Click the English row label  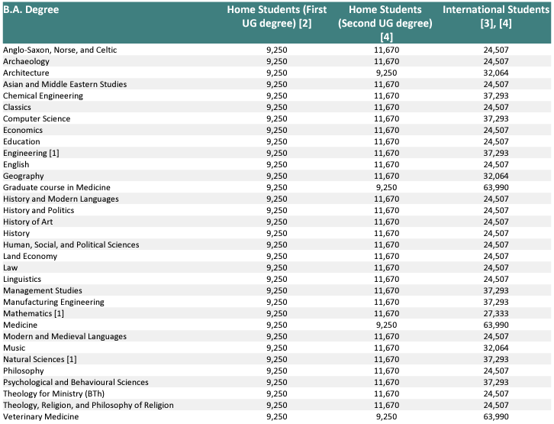(x=16, y=164)
